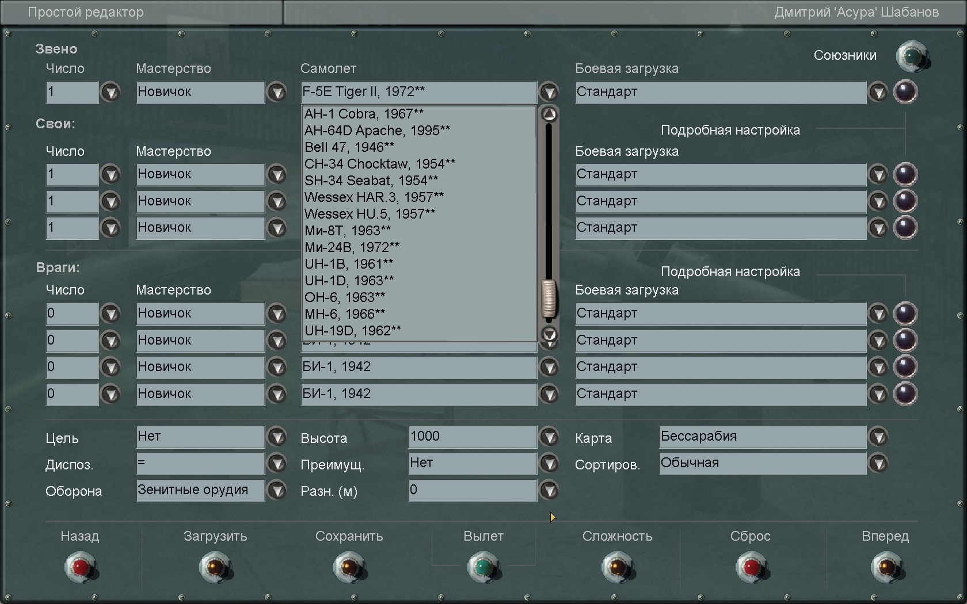
Task: Select MH-6, 1966 from aircraft list
Action: 419,314
